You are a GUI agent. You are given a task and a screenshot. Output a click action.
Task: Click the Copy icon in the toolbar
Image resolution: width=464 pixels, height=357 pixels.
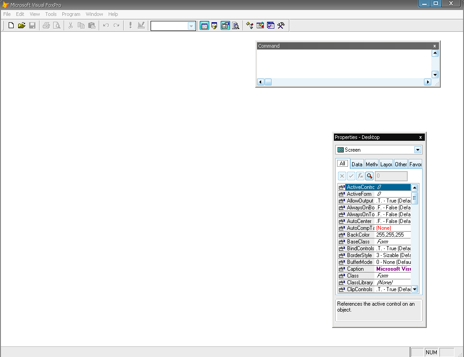coord(81,25)
